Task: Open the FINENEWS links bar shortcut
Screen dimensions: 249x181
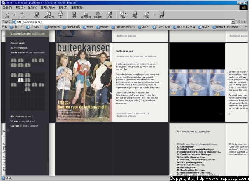Action: 71,27
